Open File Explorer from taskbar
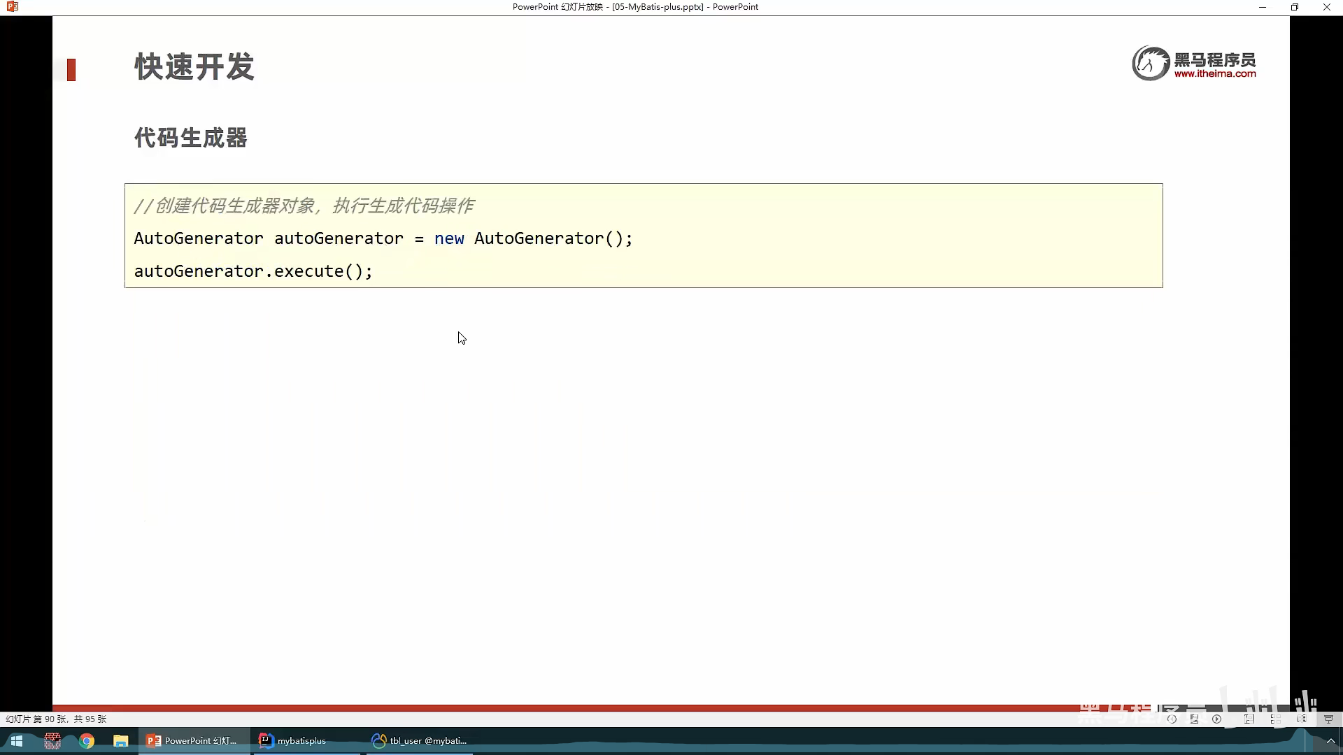 121,740
